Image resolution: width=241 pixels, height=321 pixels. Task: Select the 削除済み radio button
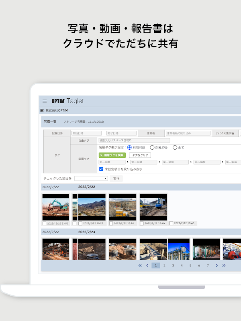[152, 148]
